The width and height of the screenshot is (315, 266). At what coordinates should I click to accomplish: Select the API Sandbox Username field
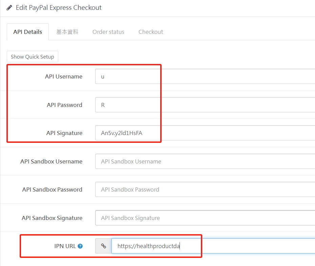[205, 161]
